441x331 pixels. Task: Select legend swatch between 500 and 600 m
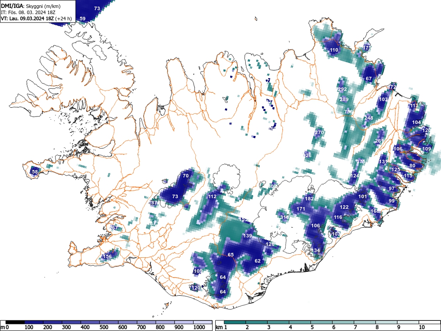tap(109, 322)
